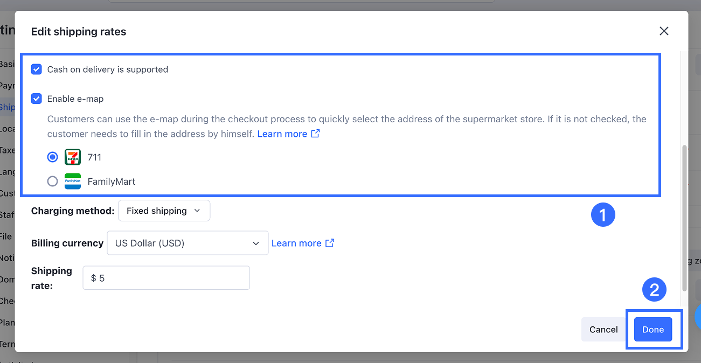Select the 711 radio button
The image size is (701, 363).
click(52, 157)
